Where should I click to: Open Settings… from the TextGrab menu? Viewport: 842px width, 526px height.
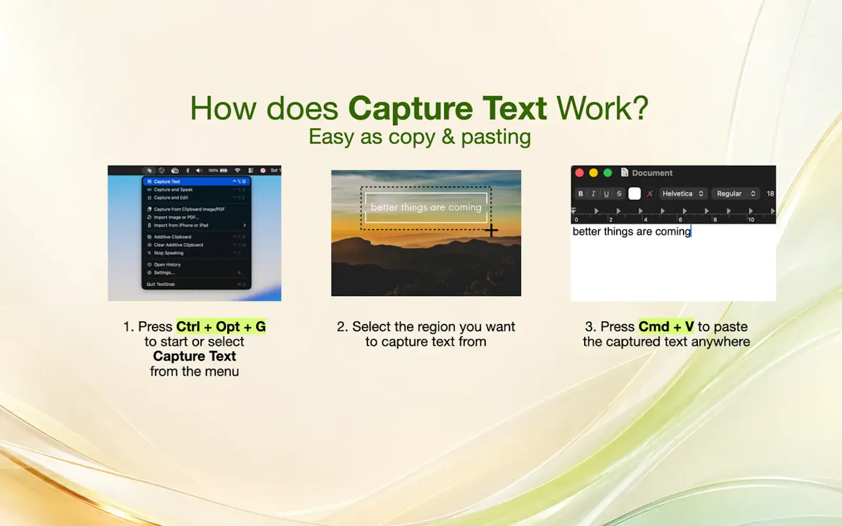196,272
